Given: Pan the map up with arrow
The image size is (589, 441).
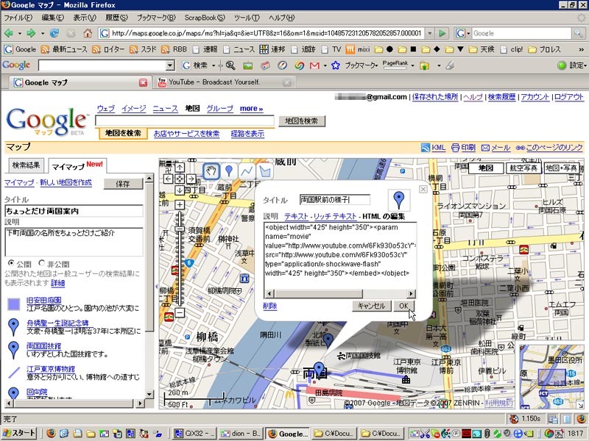Looking at the screenshot, I should (180, 168).
